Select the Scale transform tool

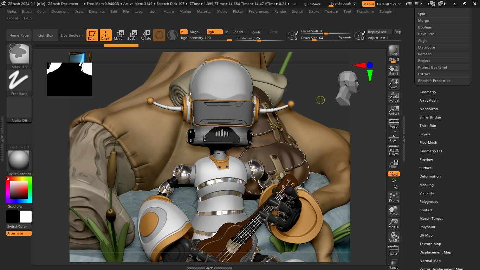pyautogui.click(x=132, y=35)
